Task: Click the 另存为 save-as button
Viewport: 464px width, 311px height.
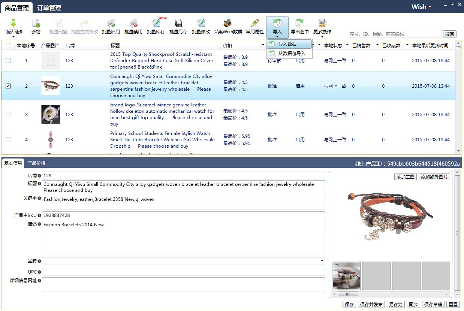Action: click(x=396, y=305)
